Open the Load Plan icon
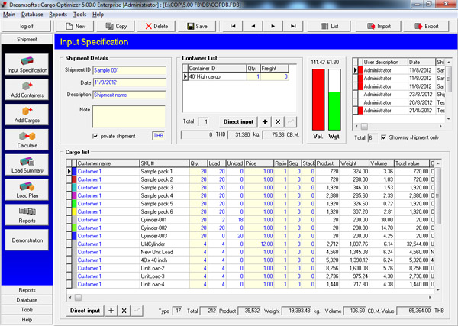 [x=27, y=190]
